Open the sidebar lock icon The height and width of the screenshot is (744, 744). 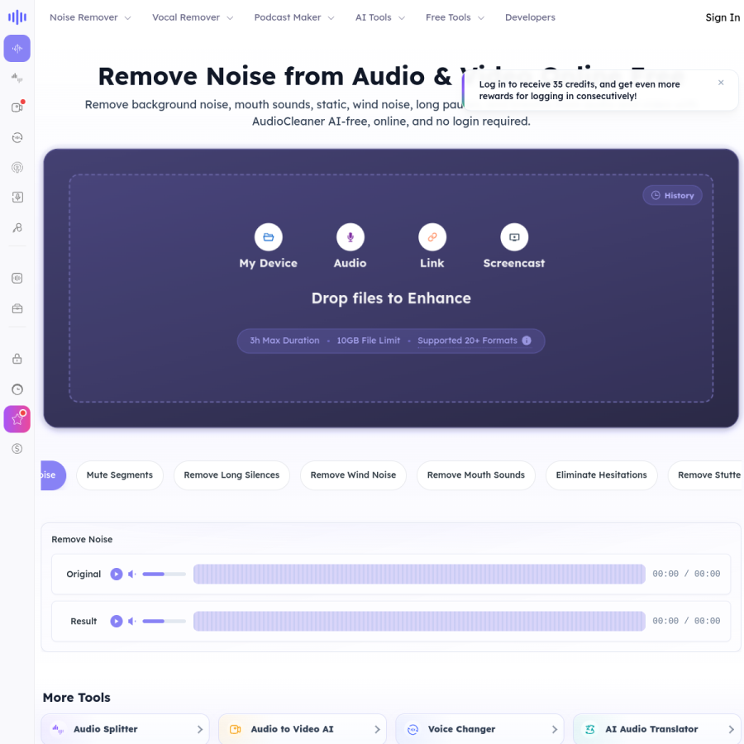click(17, 359)
